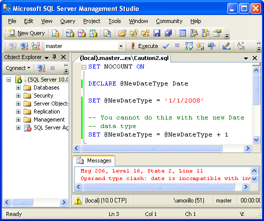264x221 pixels.
Task: Click the New Query button
Action: tap(27, 33)
